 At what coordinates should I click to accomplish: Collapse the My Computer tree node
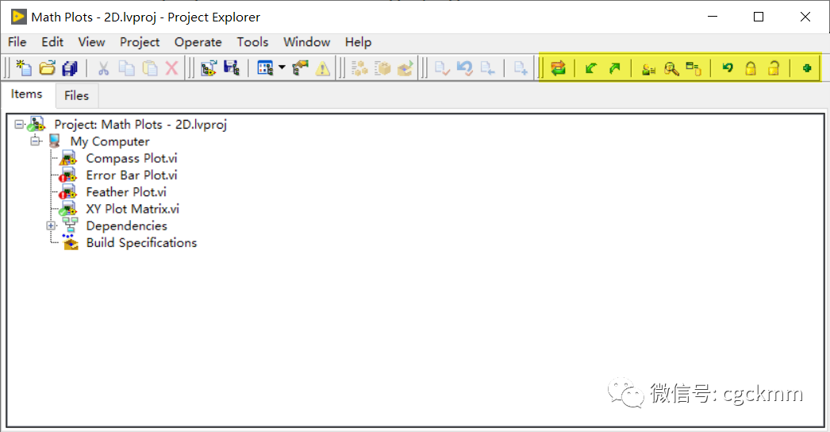36,141
